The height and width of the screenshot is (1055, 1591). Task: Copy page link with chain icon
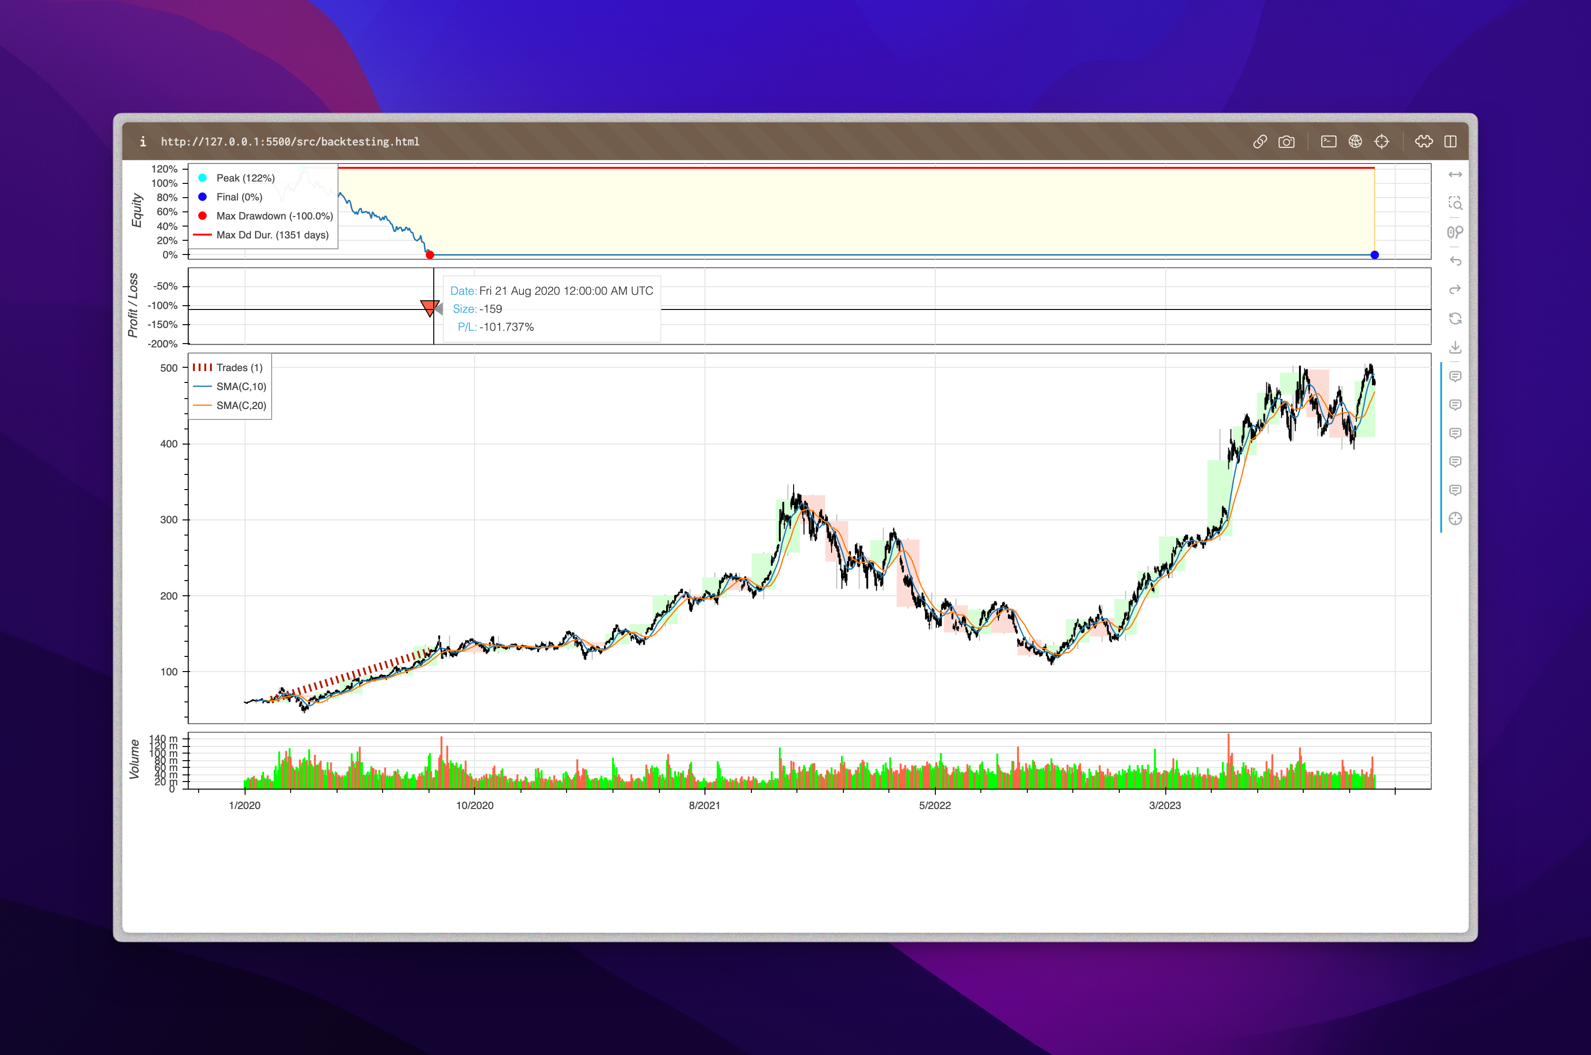pos(1260,142)
